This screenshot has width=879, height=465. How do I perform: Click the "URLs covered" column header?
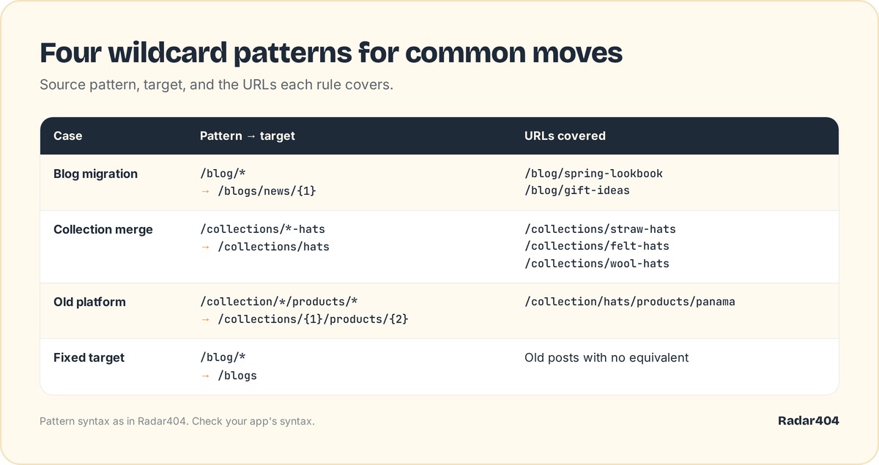(565, 136)
